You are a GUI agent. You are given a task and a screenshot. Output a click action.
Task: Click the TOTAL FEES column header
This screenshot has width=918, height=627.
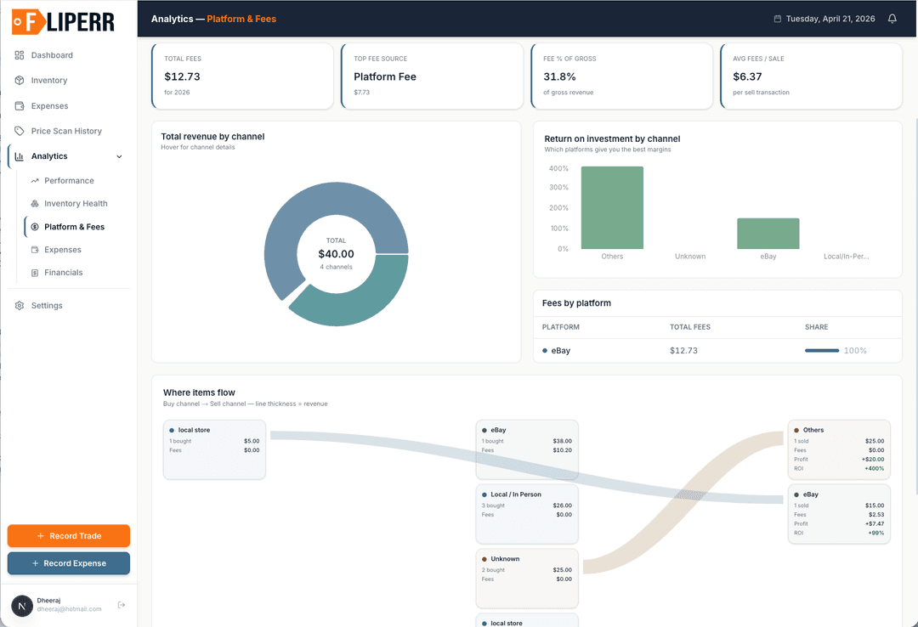689,327
